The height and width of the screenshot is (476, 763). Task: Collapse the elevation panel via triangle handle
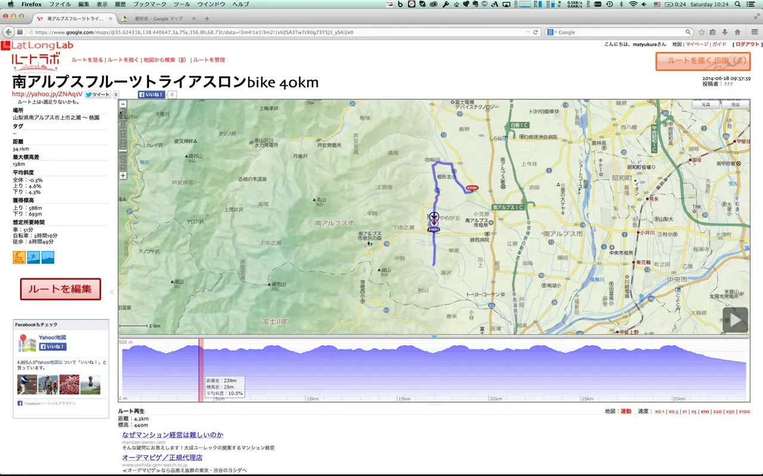434,337
